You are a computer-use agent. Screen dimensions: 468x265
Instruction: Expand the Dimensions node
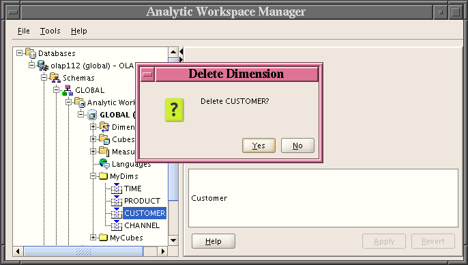coord(93,127)
